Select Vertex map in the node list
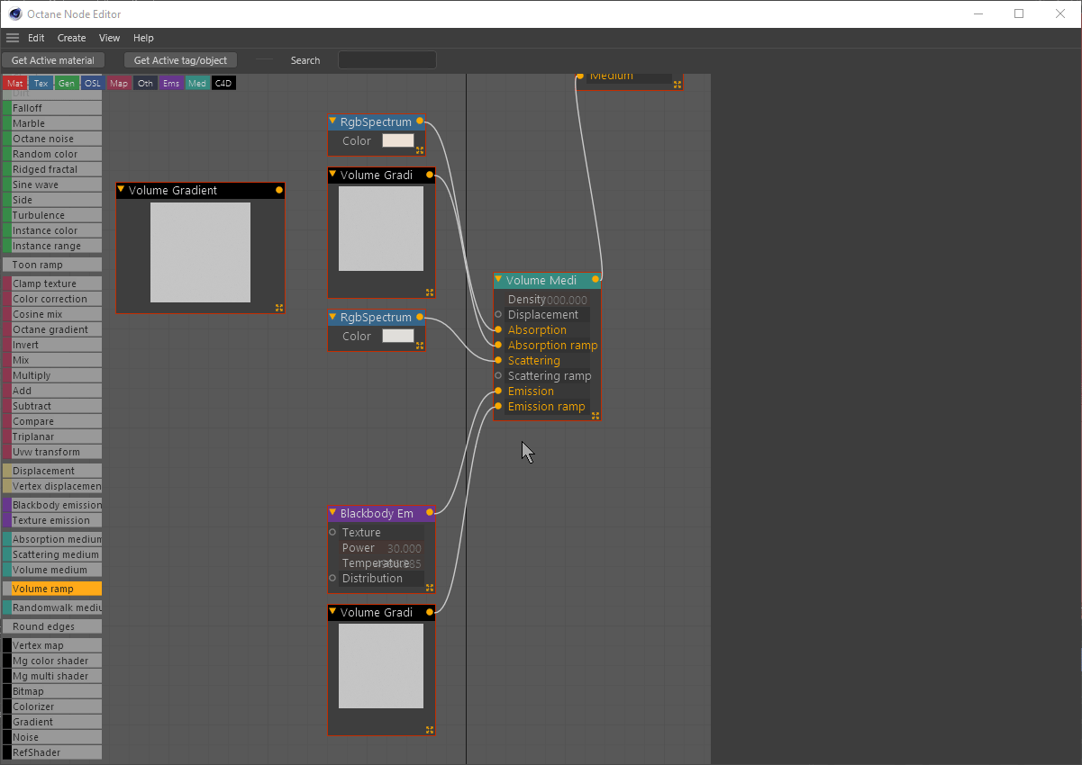The width and height of the screenshot is (1082, 765). pyautogui.click(x=52, y=645)
